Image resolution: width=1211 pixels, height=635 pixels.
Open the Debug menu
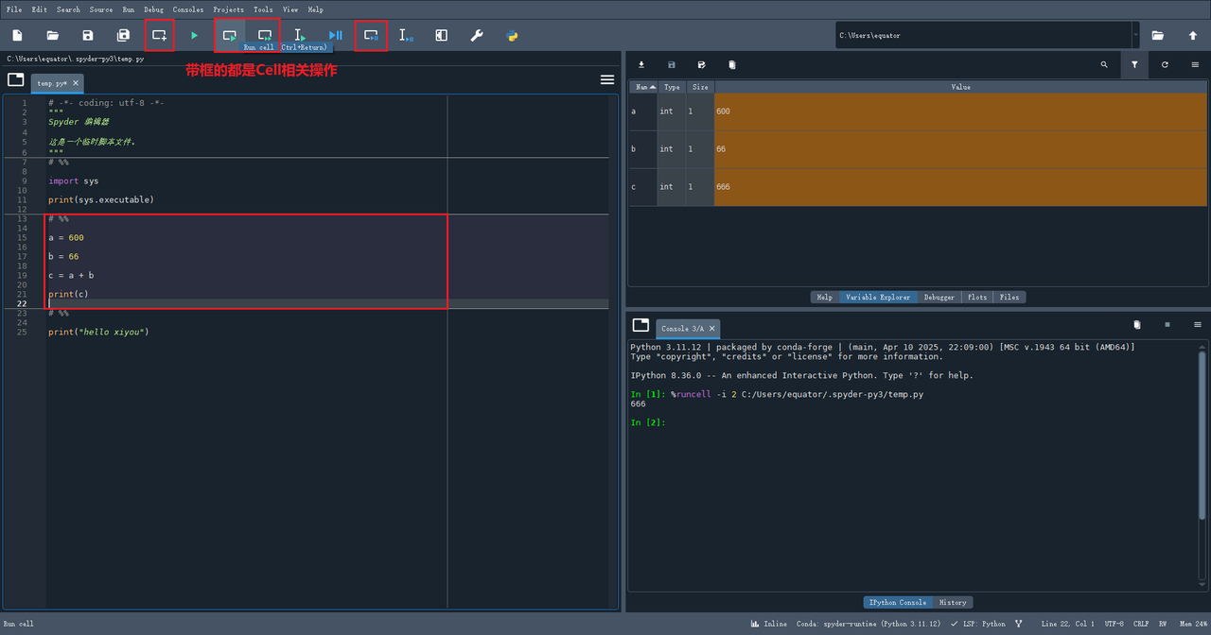(154, 9)
